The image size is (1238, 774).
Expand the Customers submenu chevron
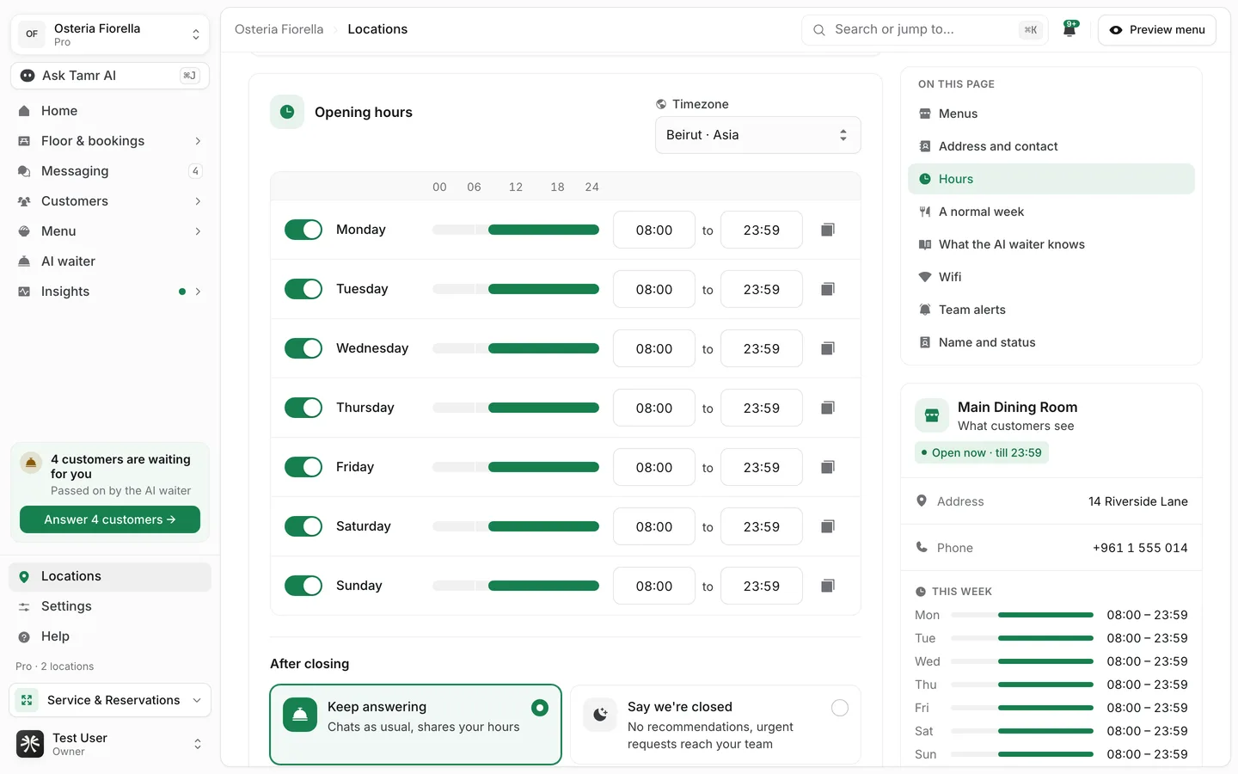(198, 201)
